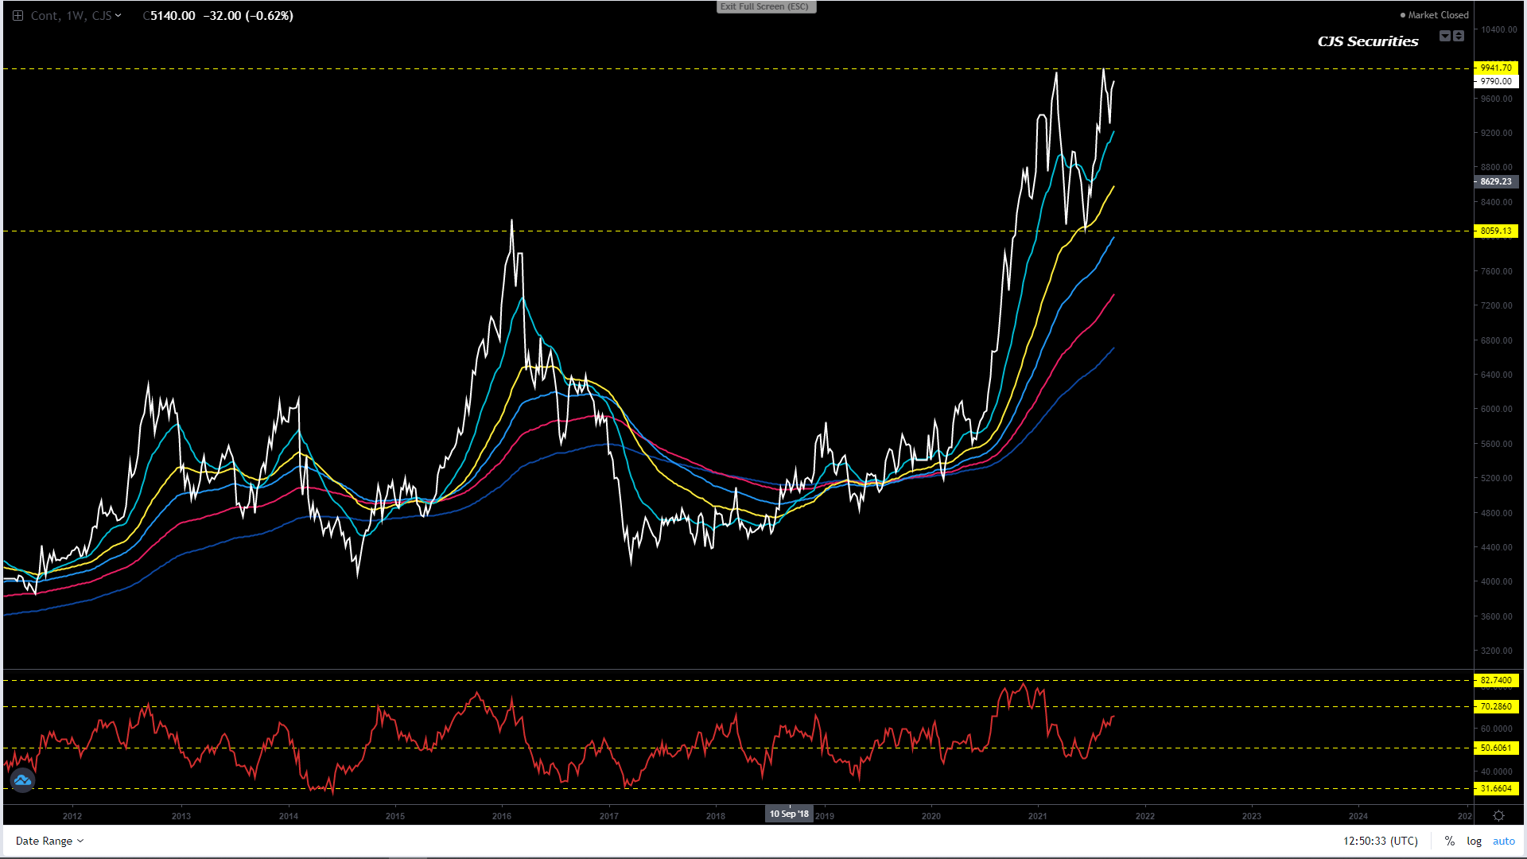The height and width of the screenshot is (859, 1527).
Task: Click the move-pane-down arrow icon
Action: (1445, 36)
